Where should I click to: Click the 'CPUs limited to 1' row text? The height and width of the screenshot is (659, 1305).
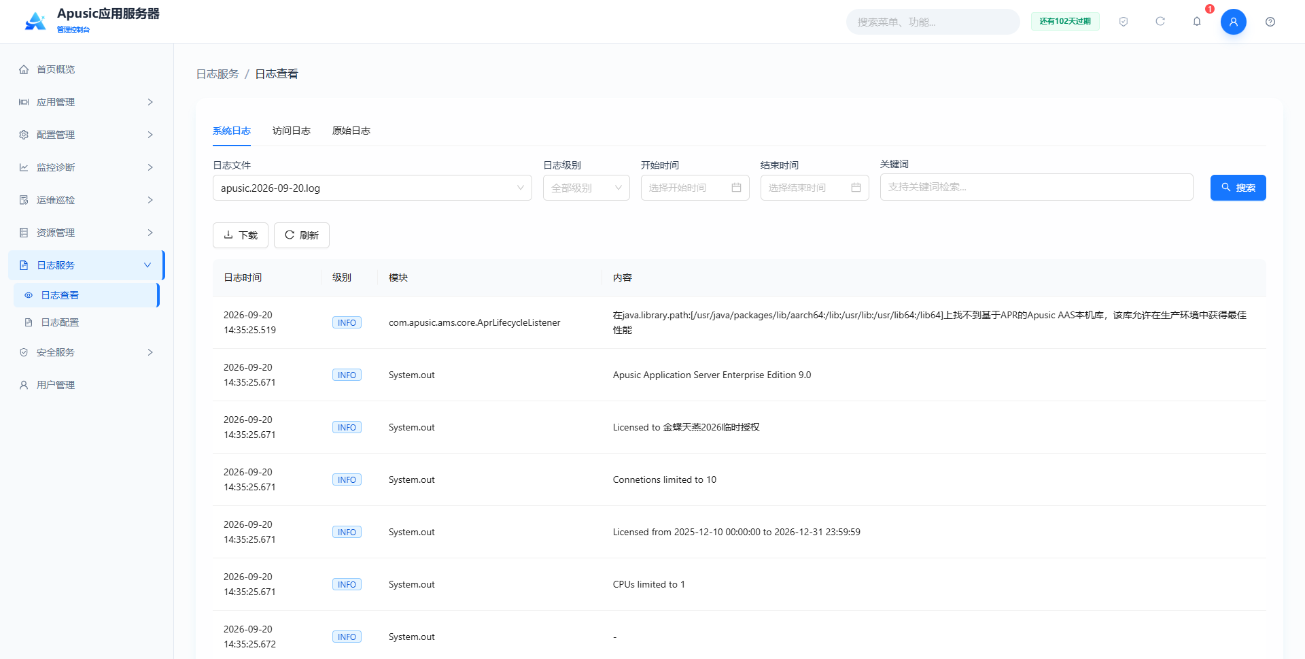coord(649,584)
